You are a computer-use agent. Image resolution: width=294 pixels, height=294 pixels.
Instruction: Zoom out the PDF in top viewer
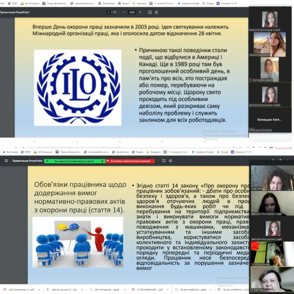(x=124, y=12)
